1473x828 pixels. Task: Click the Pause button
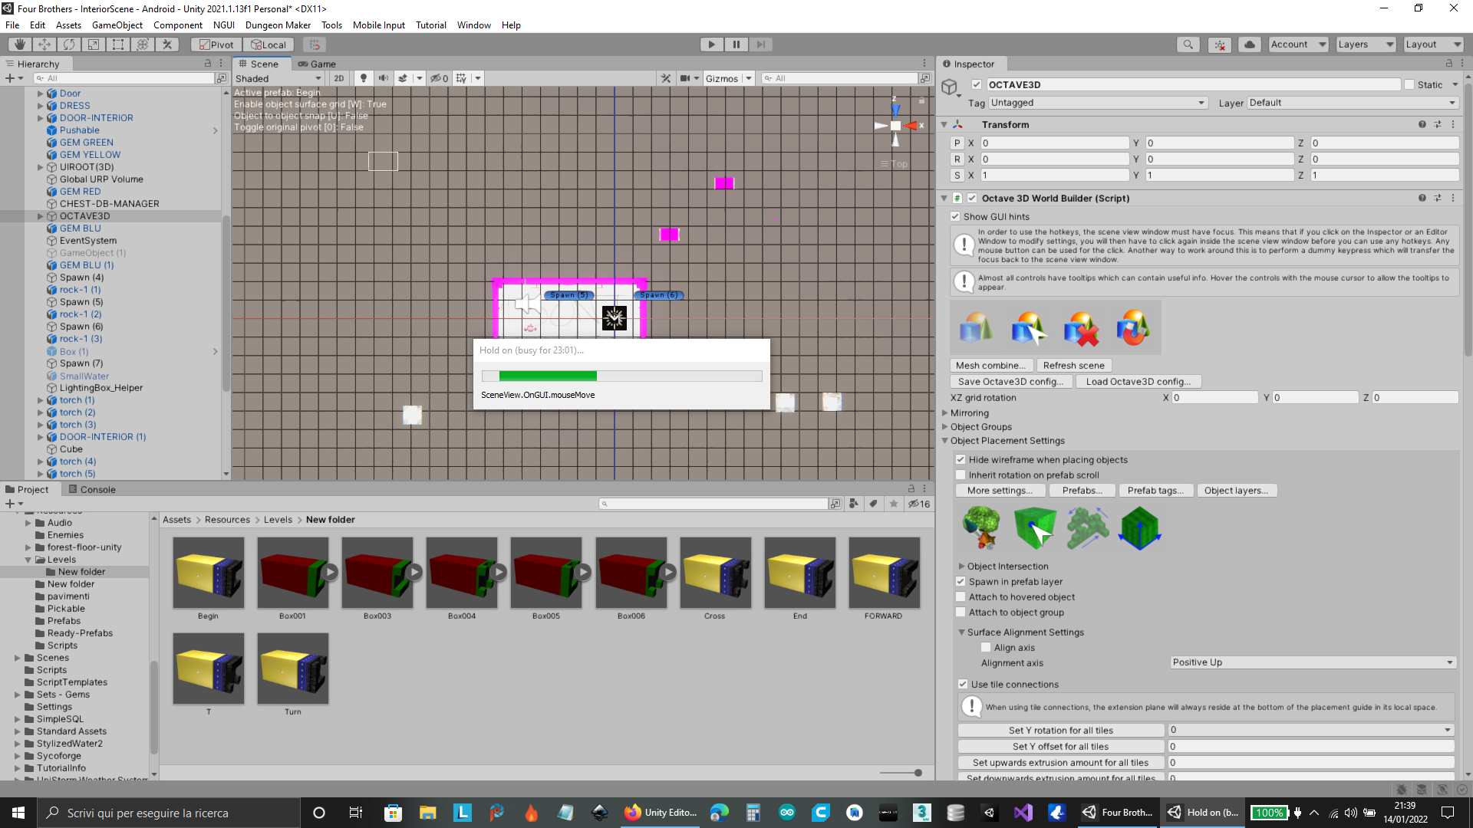tap(736, 44)
